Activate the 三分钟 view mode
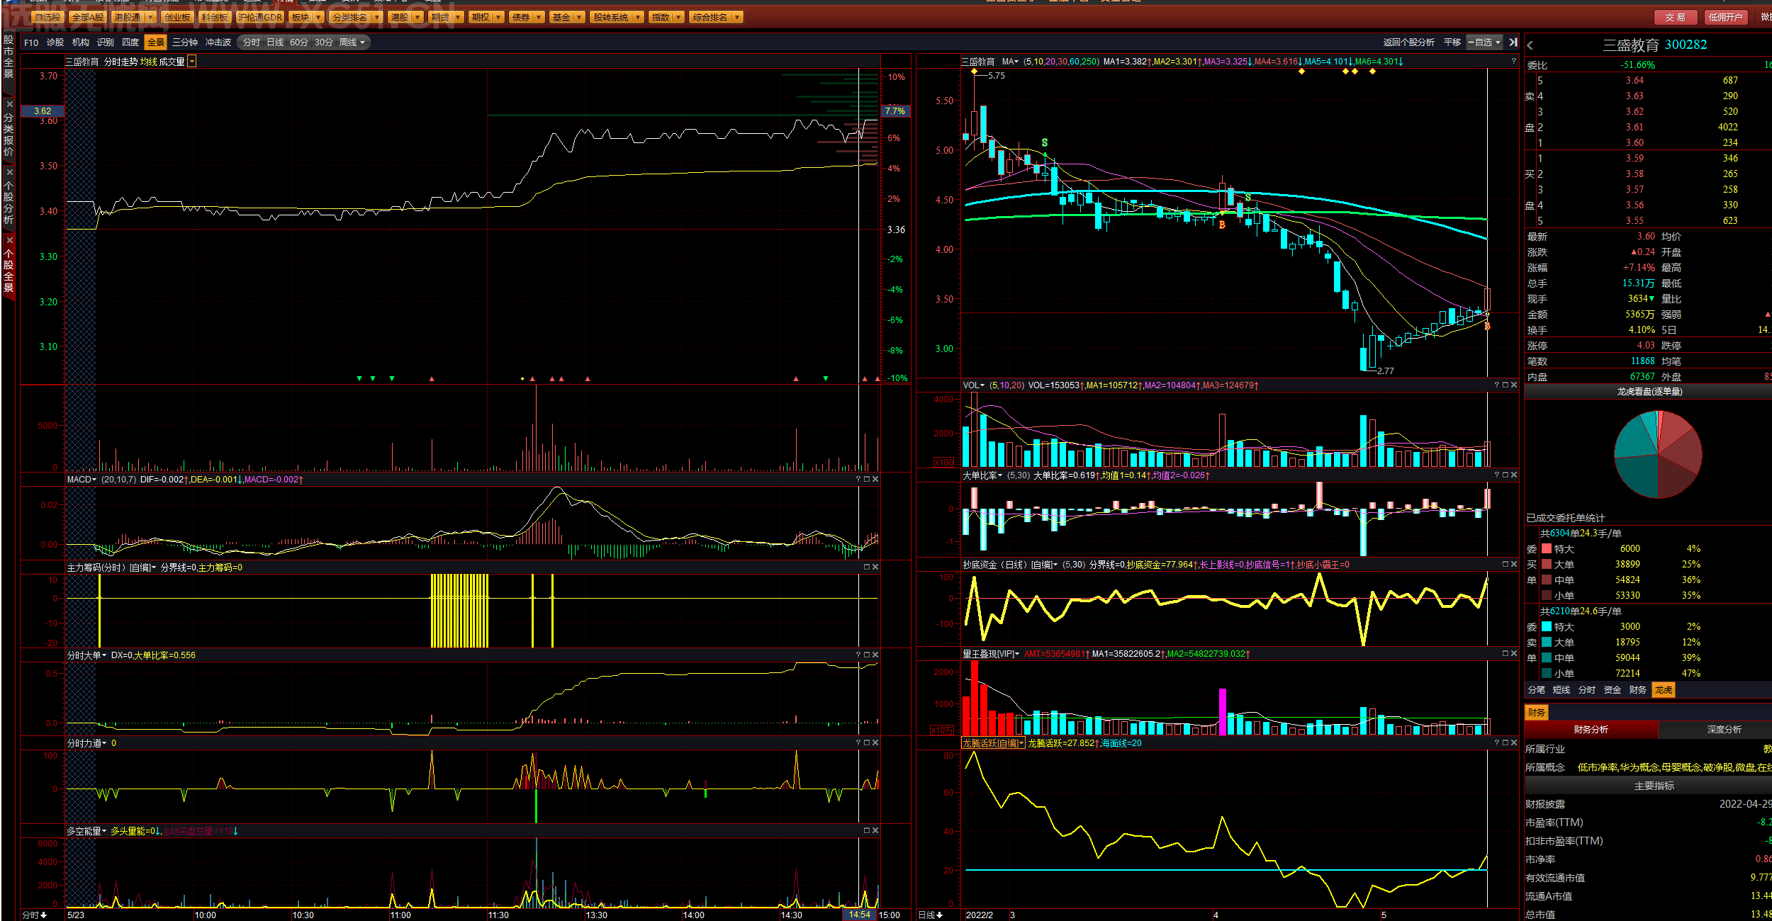This screenshot has height=921, width=1772. pyautogui.click(x=185, y=43)
